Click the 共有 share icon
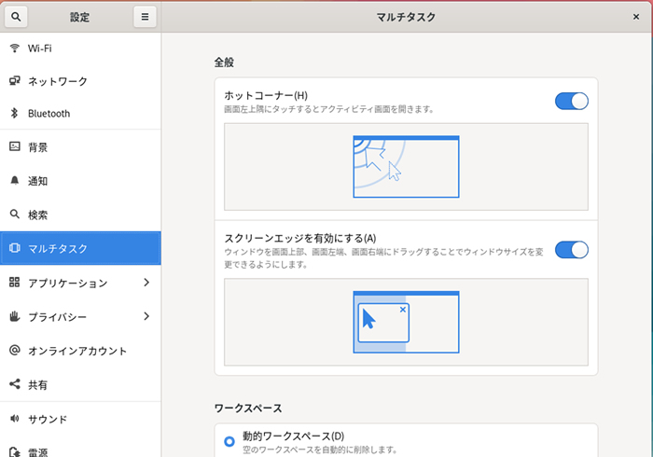Image resolution: width=653 pixels, height=457 pixels. click(14, 384)
